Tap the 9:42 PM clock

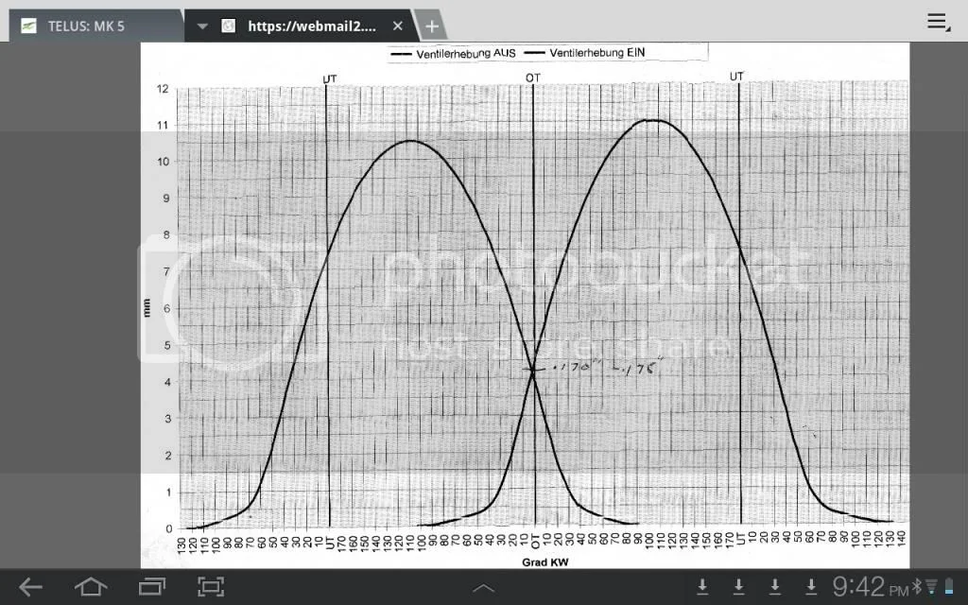coord(870,587)
